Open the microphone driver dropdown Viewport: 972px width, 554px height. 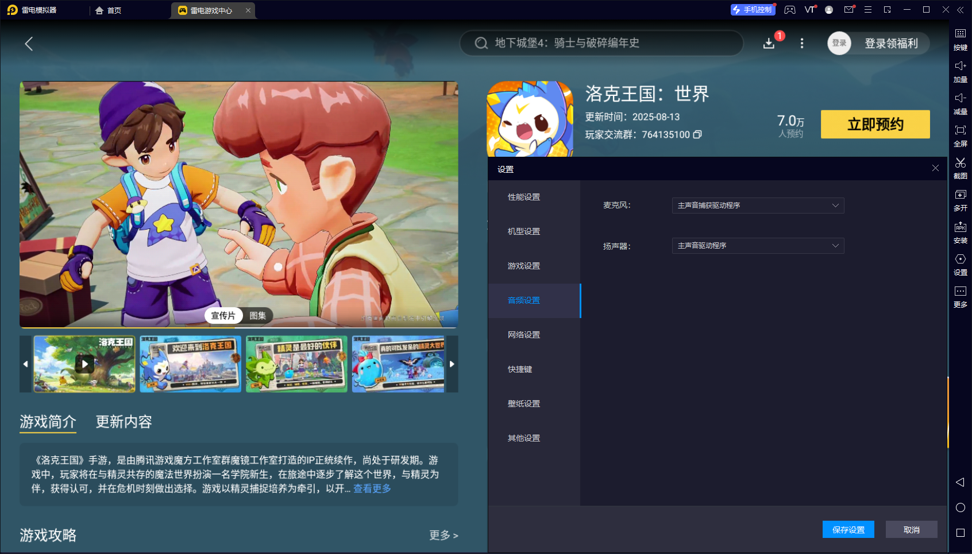[x=758, y=206]
